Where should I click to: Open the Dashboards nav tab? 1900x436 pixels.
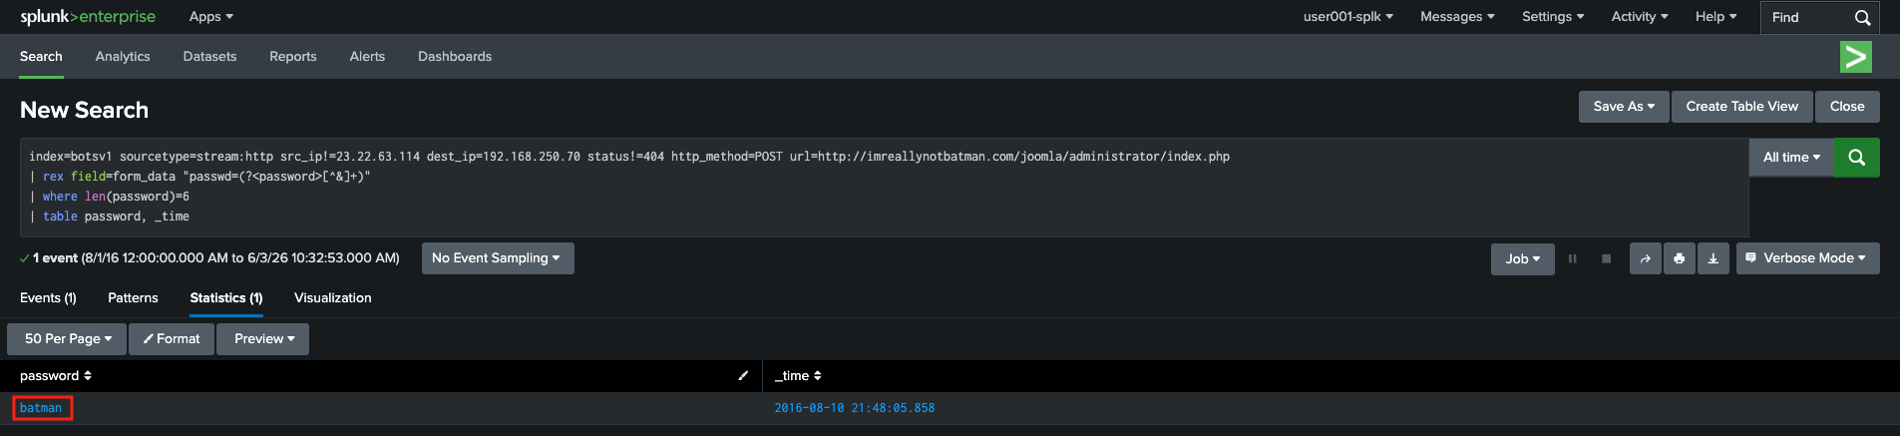455,57
